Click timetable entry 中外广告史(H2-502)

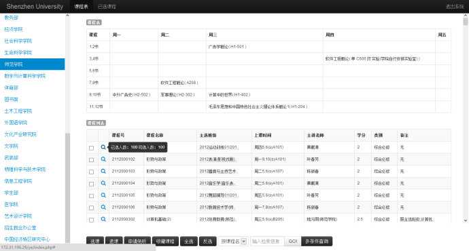tap(131, 94)
